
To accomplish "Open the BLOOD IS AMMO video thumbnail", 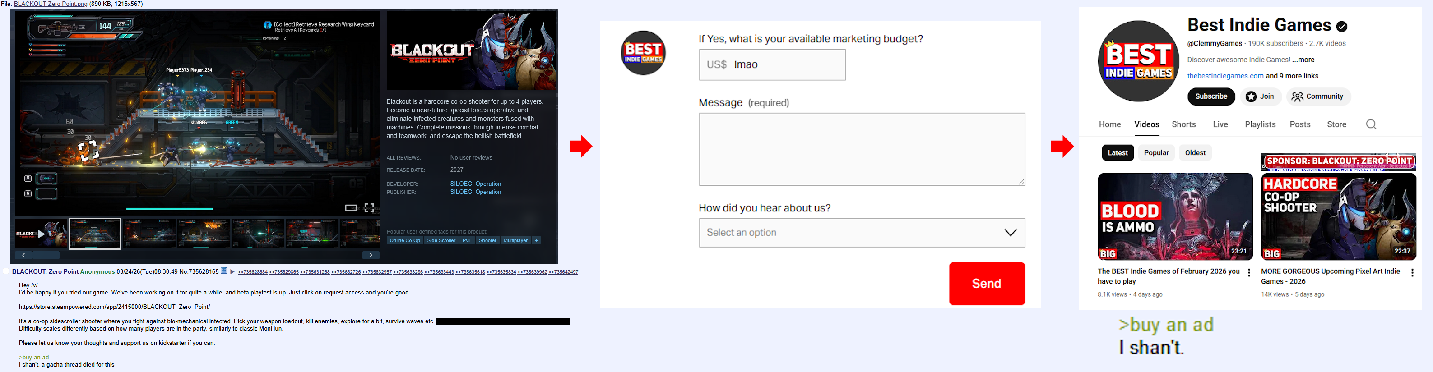I will click(1175, 217).
